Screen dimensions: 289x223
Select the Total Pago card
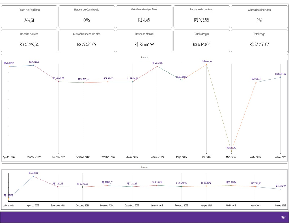pyautogui.click(x=259, y=41)
